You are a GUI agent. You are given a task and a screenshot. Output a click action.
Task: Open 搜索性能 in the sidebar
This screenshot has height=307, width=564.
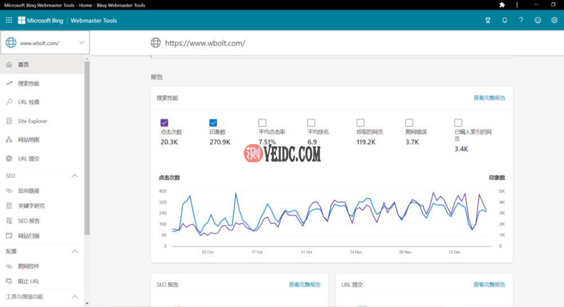(x=42, y=83)
